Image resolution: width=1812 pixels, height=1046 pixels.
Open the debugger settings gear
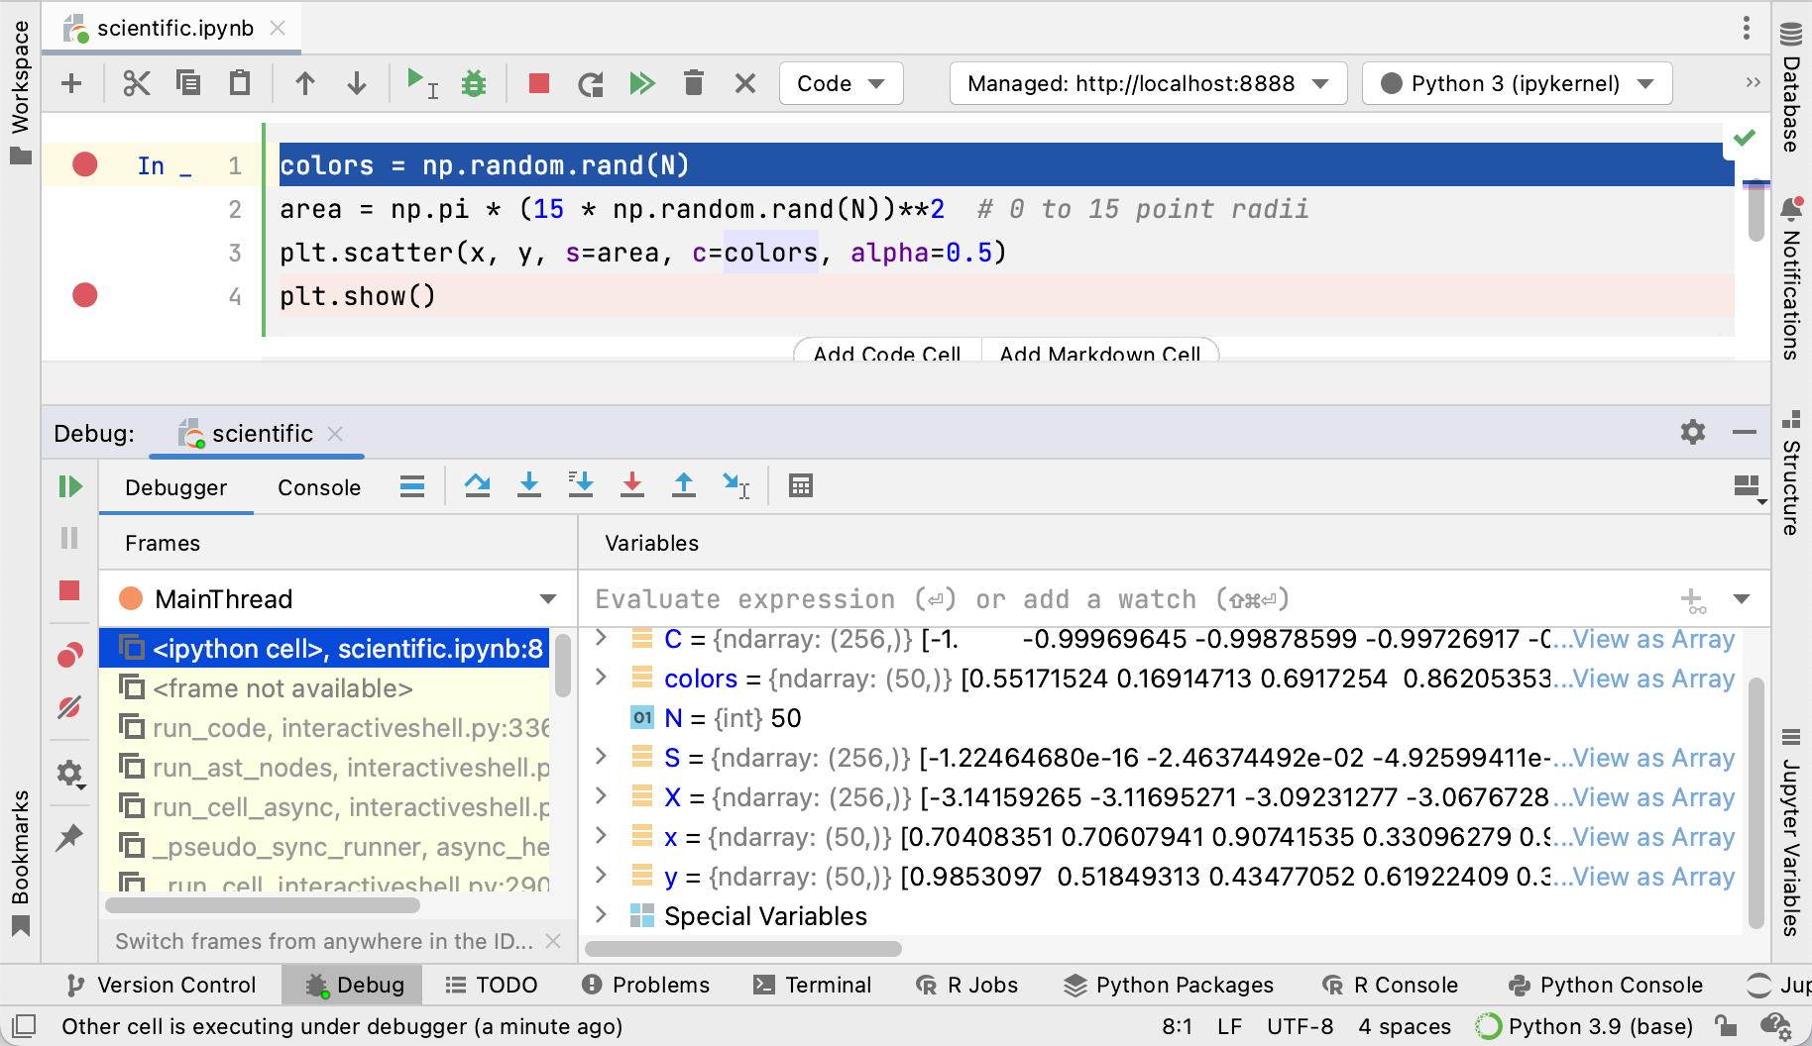[69, 774]
